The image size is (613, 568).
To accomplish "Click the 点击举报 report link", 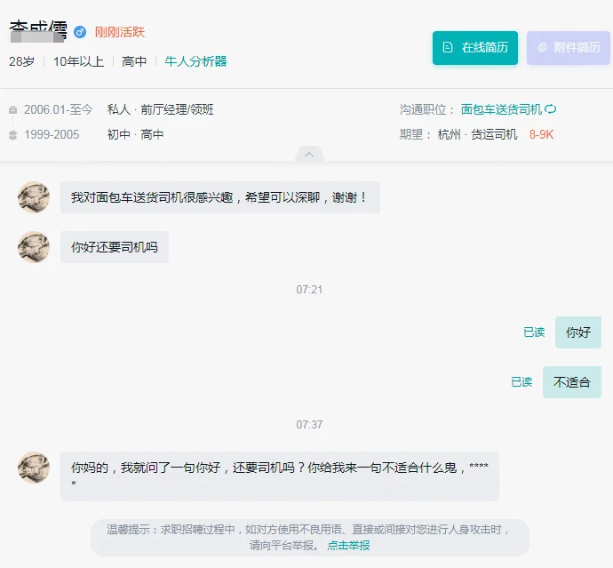I will click(348, 545).
